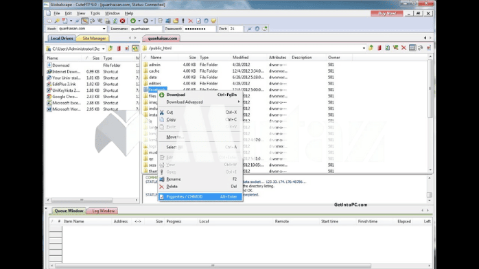The height and width of the screenshot is (269, 479).
Task: Select the Queue Window tab
Action: 69,211
